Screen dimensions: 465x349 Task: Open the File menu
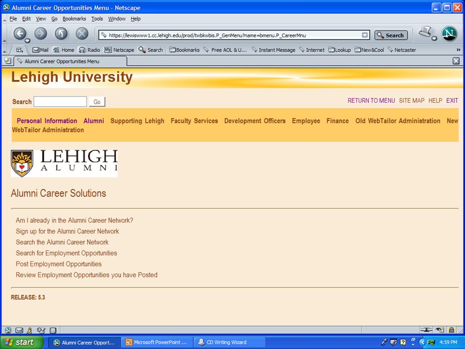pos(13,19)
